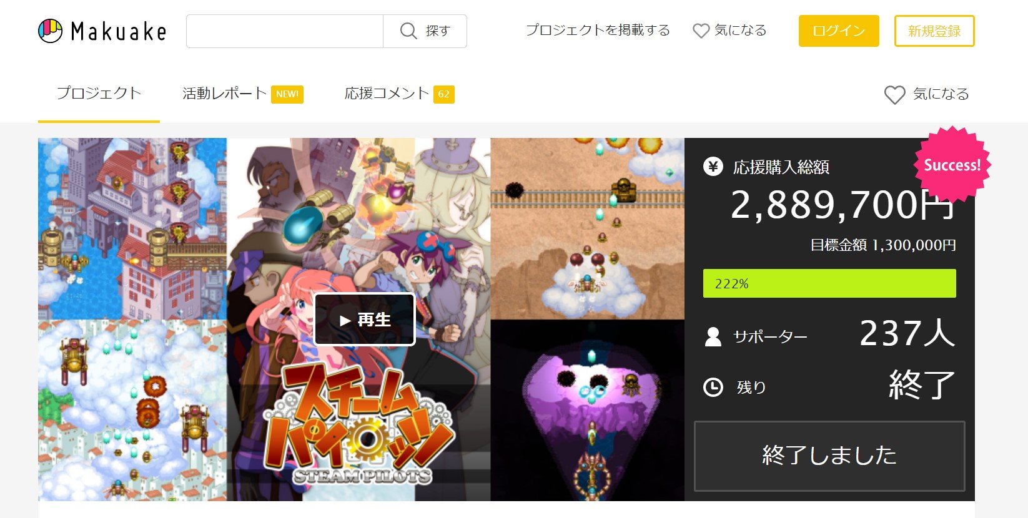The width and height of the screenshot is (1028, 518).
Task: Open the プロジェクトを掲載する link
Action: (x=598, y=30)
